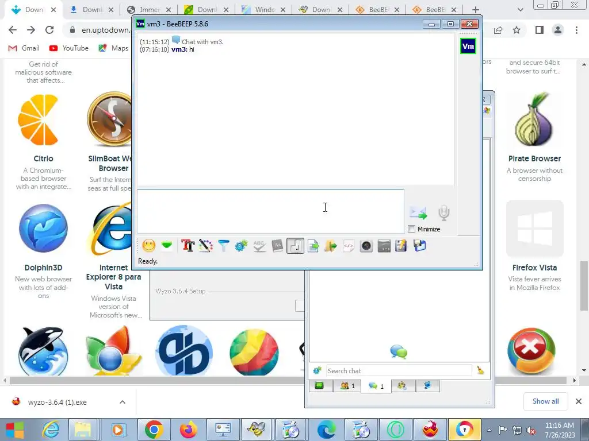589x441 pixels.
Task: Open the Maps bookmark
Action: [x=113, y=48]
